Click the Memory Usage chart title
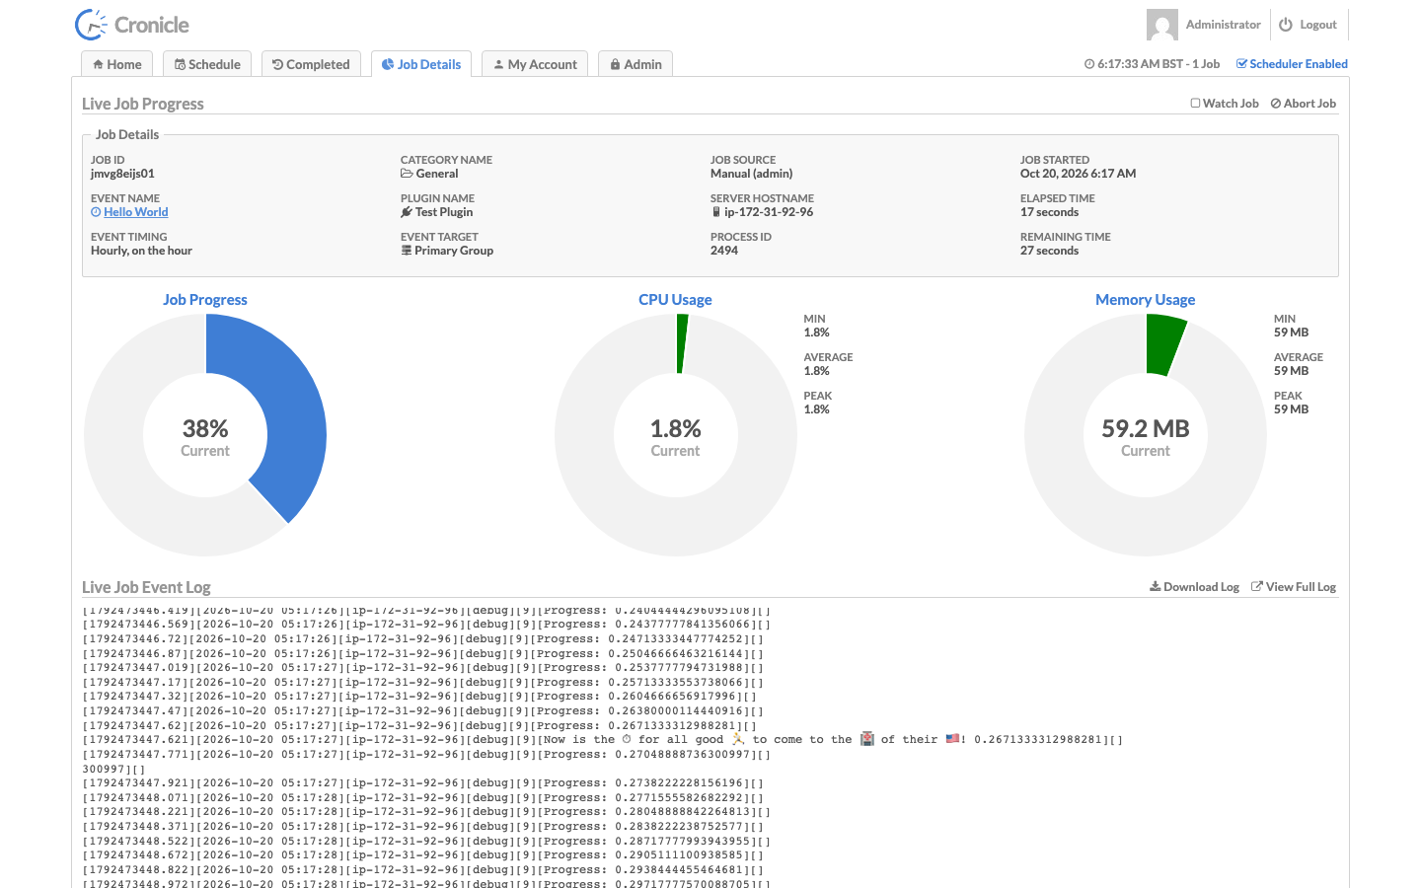The width and height of the screenshot is (1421, 888). [1146, 300]
